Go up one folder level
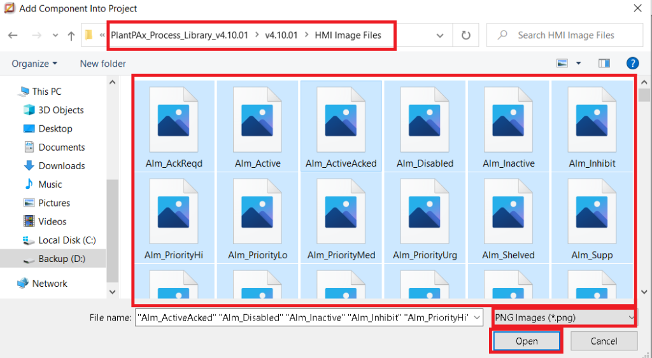The height and width of the screenshot is (358, 652). (x=71, y=36)
